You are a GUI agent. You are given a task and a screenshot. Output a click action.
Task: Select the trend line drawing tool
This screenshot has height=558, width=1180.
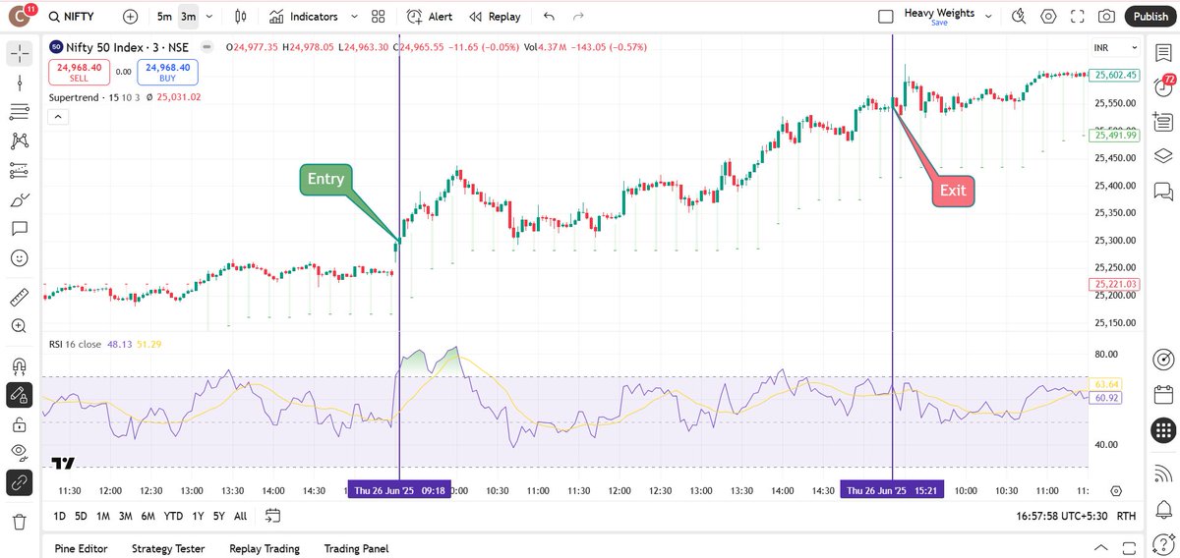20,83
